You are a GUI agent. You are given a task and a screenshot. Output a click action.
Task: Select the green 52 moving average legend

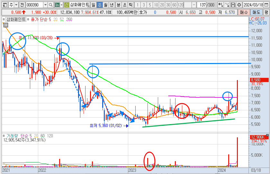(62, 20)
